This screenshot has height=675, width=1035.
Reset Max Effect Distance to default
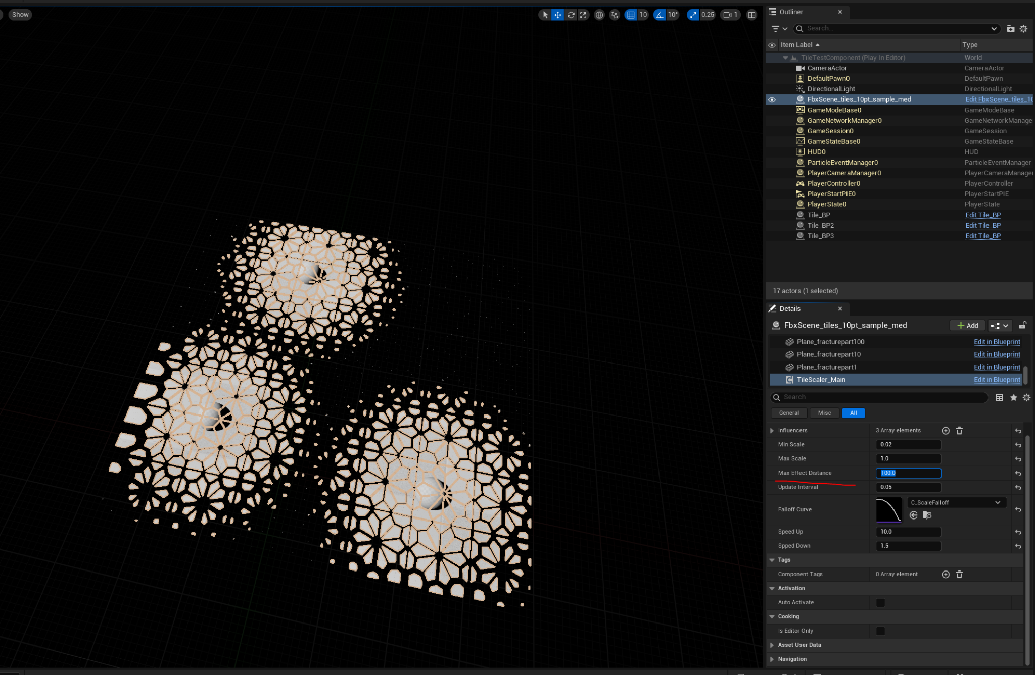tap(1018, 473)
